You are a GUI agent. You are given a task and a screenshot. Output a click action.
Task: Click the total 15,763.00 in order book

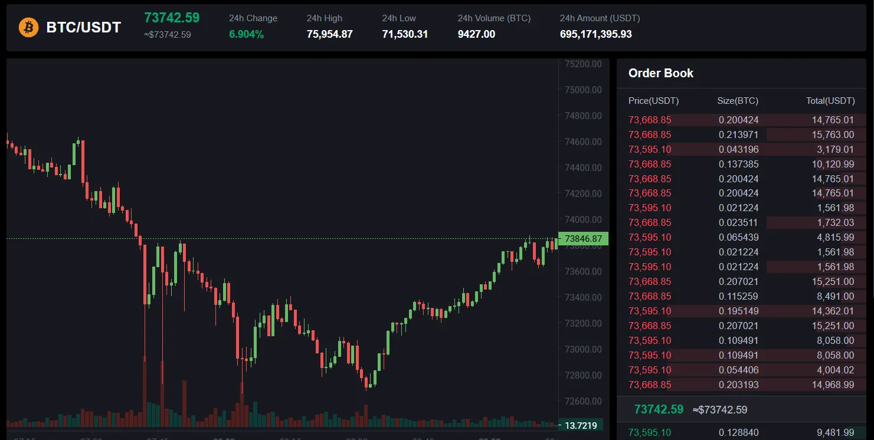tap(833, 134)
